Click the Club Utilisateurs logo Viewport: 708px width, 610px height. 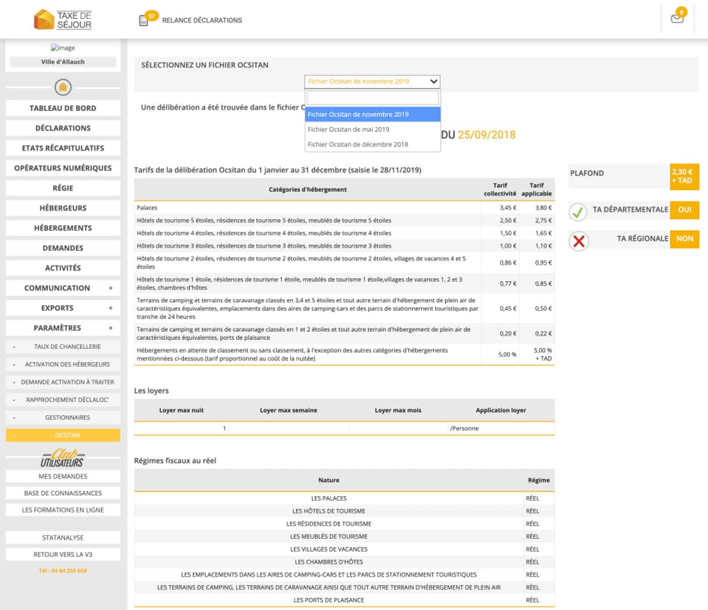click(63, 458)
